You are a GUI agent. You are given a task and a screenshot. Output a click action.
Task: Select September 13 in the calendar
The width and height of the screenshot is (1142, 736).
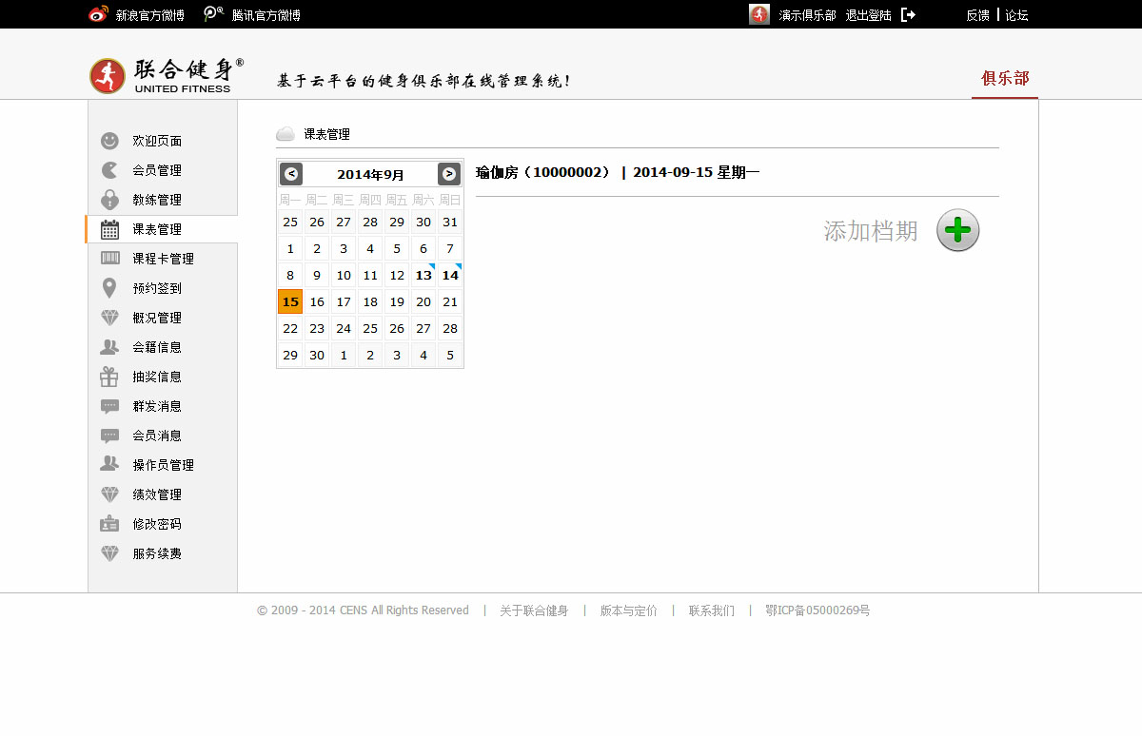423,276
